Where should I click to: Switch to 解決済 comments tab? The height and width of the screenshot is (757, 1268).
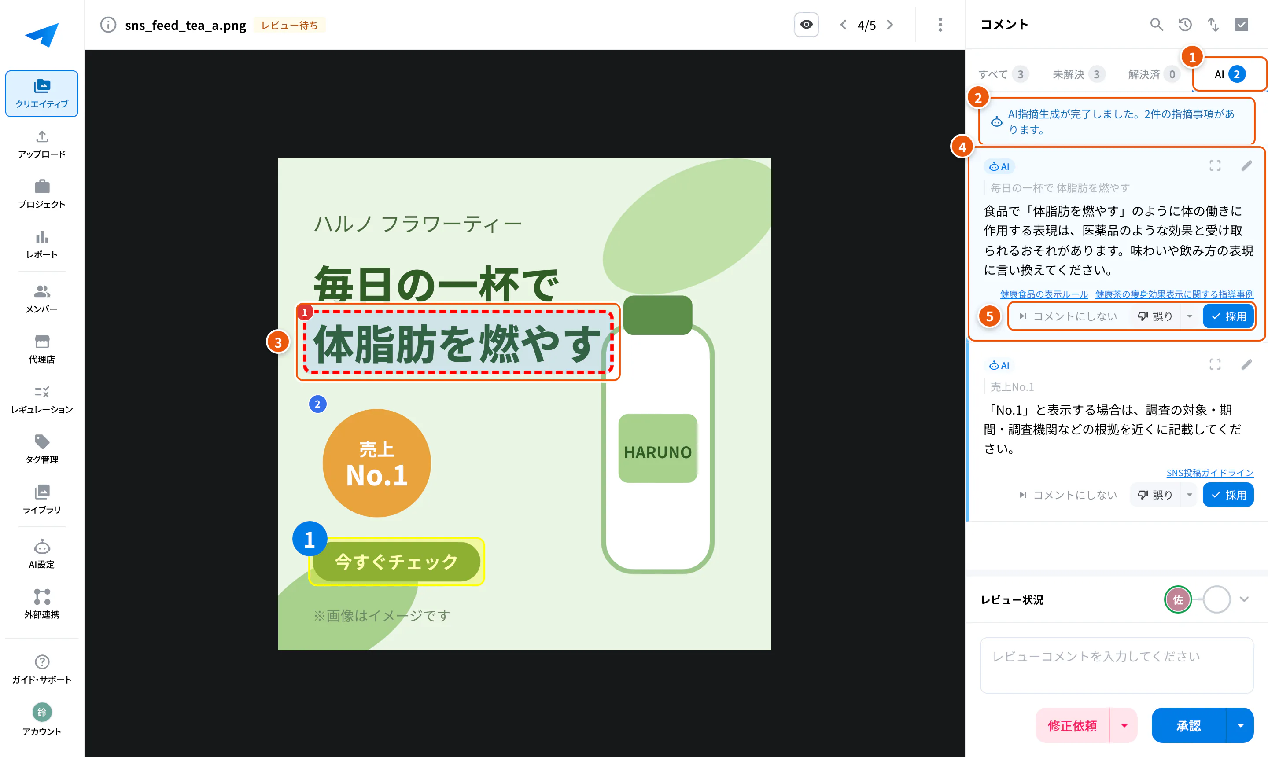[x=1154, y=74]
